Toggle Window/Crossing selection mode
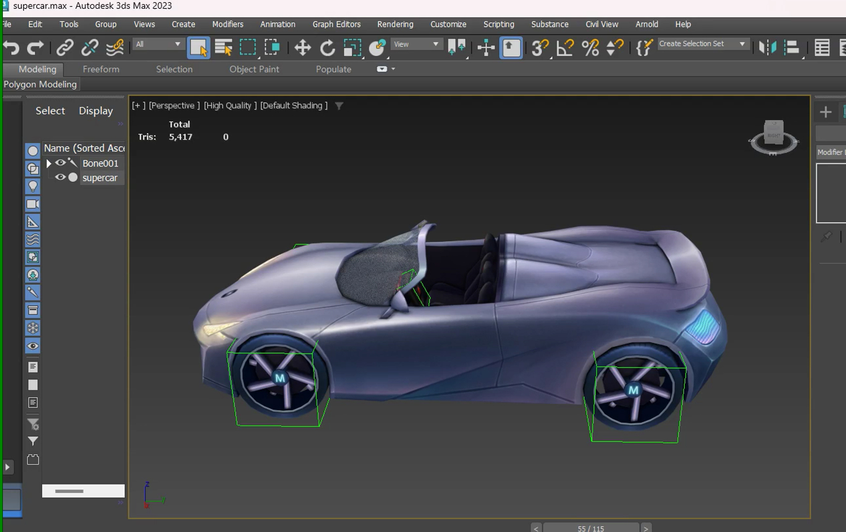846x532 pixels. click(272, 48)
